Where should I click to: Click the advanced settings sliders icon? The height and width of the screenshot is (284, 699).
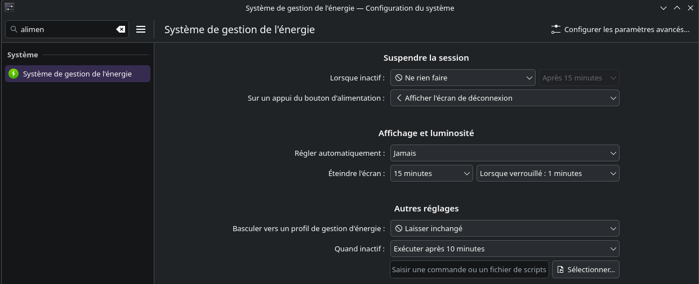click(556, 29)
